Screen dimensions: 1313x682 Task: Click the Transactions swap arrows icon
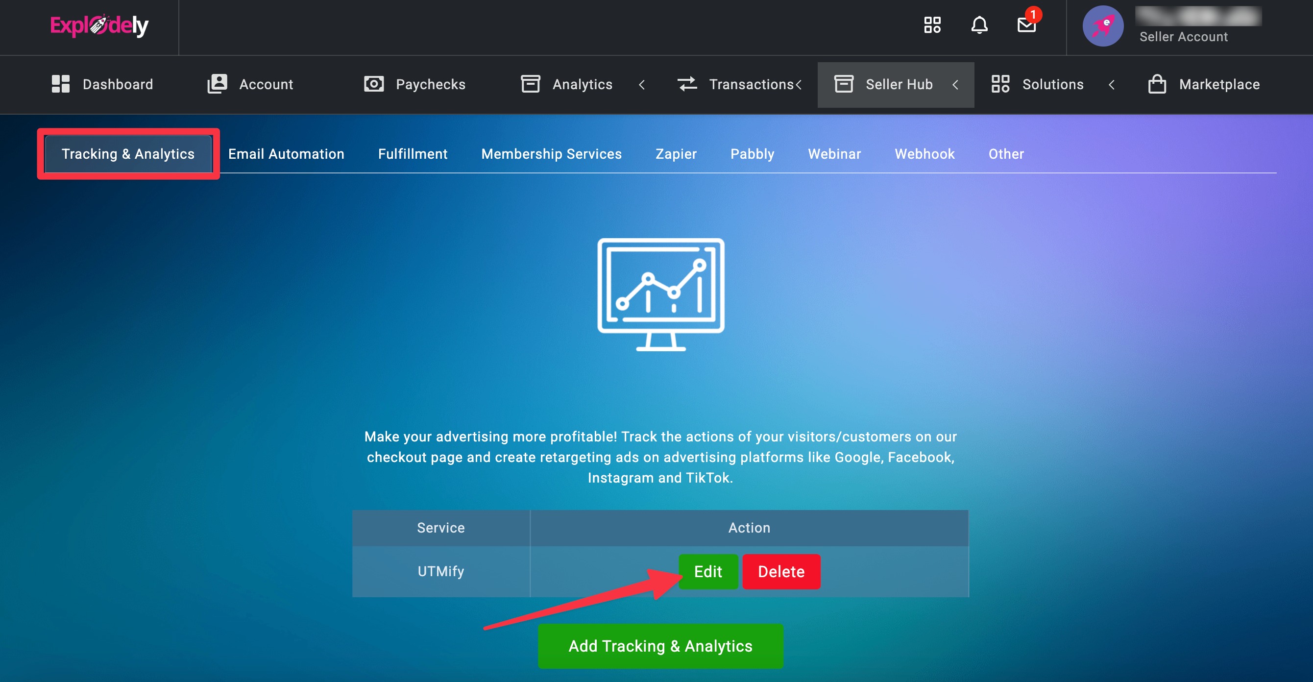[687, 84]
